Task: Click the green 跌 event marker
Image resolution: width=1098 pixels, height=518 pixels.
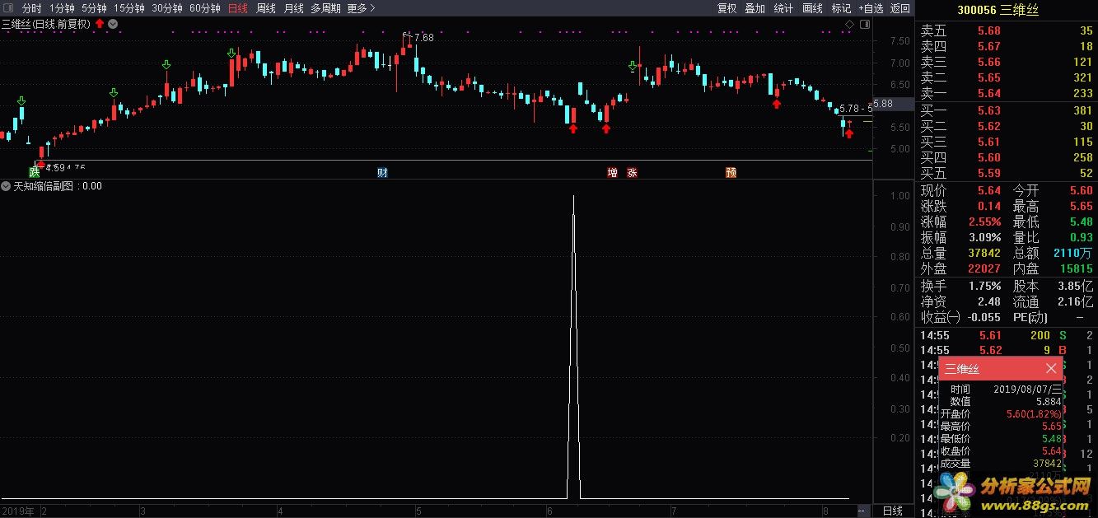Action: (x=35, y=172)
